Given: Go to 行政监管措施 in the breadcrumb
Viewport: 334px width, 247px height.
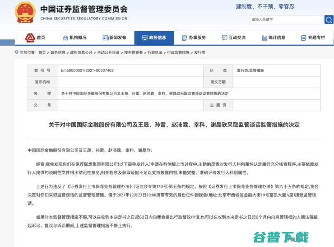Looking at the screenshot, I should 178,52.
